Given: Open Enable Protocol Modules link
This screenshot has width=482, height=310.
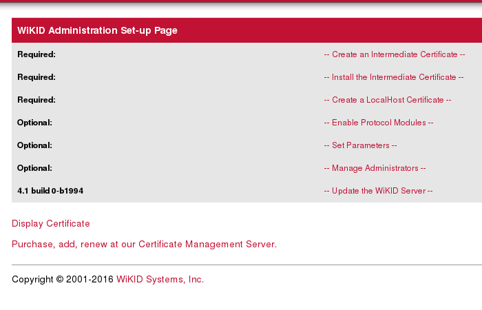Looking at the screenshot, I should [x=379, y=123].
